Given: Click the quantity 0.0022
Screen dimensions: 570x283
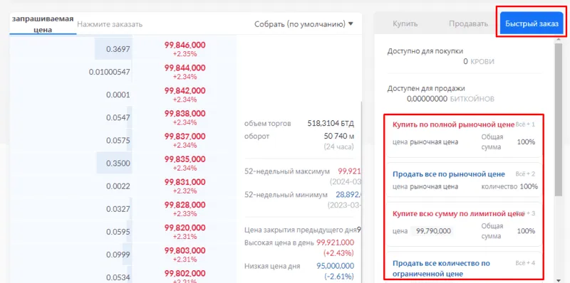Looking at the screenshot, I should (118, 186).
